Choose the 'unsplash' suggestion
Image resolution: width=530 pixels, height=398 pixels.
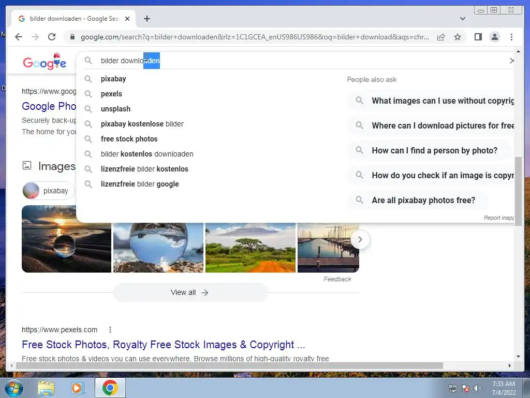coord(115,109)
